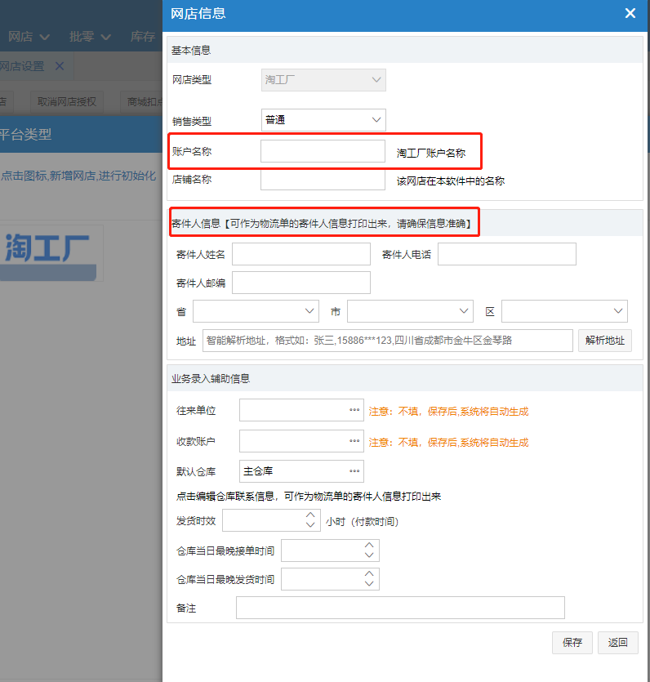Screen dimensions: 650x682
Task: Close the 网店信息 dialog with X
Action: [630, 14]
